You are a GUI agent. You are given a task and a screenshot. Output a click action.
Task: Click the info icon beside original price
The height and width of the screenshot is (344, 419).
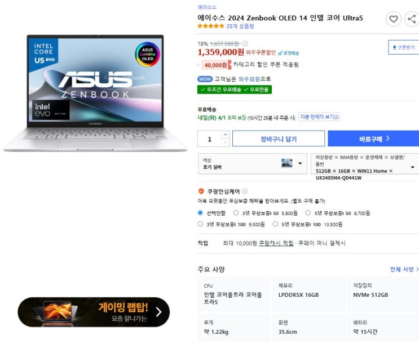[245, 43]
